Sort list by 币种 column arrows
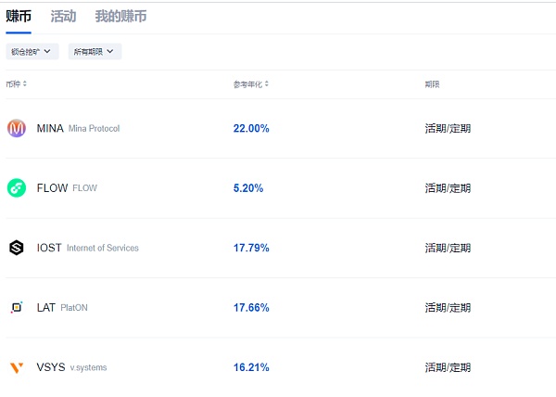This screenshot has height=397, width=556. pyautogui.click(x=25, y=84)
